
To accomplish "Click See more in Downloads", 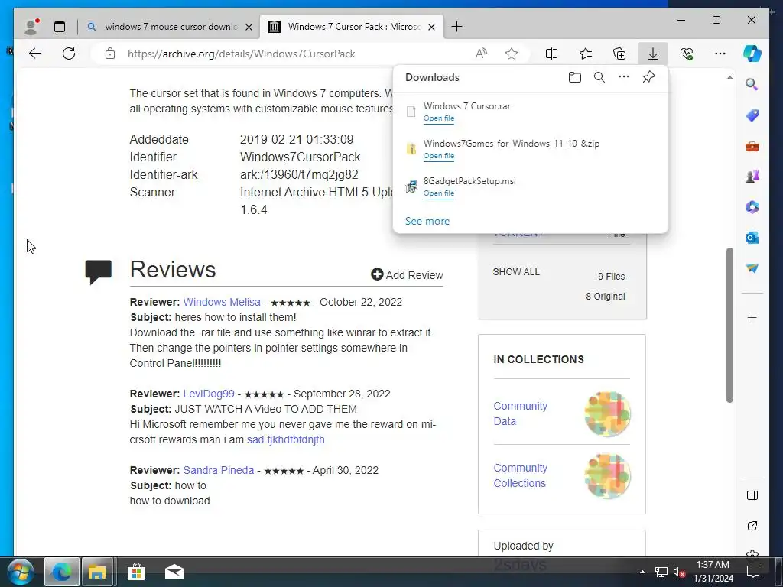I will coord(427,221).
